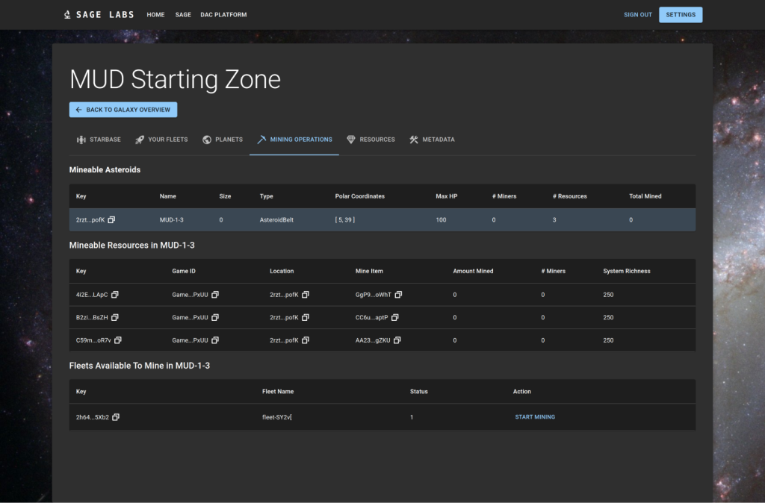This screenshot has width=765, height=503.
Task: Copy mine item AA23...gZKU
Action: click(397, 340)
